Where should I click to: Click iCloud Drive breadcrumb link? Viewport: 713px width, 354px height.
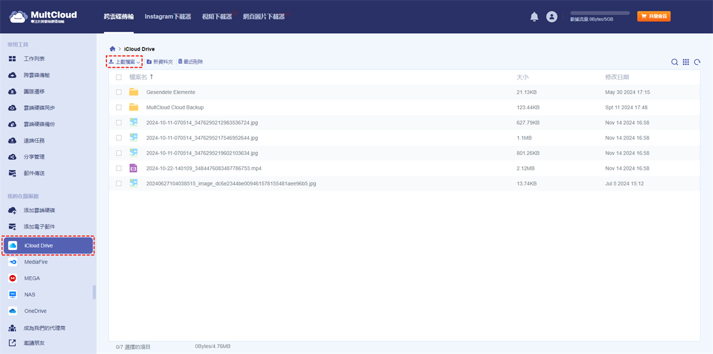(139, 49)
